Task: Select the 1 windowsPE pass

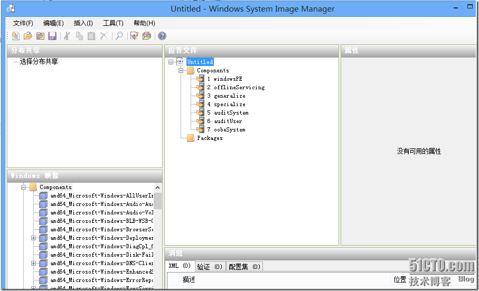Action: point(225,79)
